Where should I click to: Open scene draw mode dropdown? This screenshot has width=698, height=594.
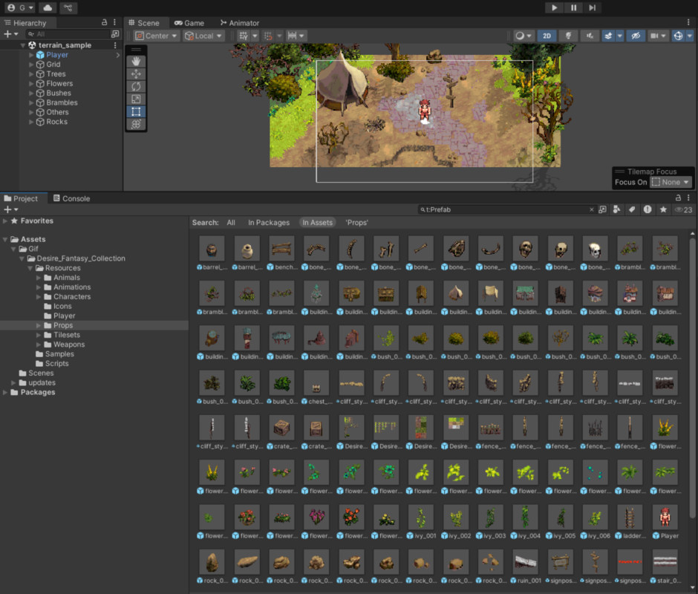523,36
